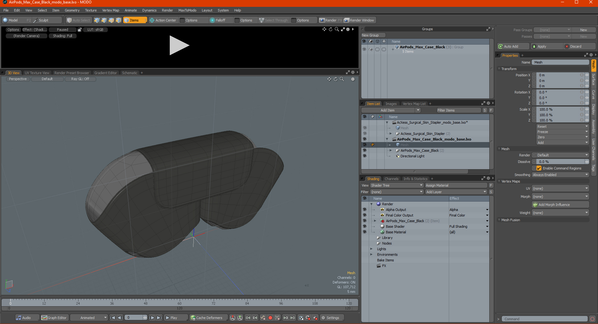Screen dimensions: 598x324
Task: Switch to UV Texture View tab
Action: tap(37, 73)
